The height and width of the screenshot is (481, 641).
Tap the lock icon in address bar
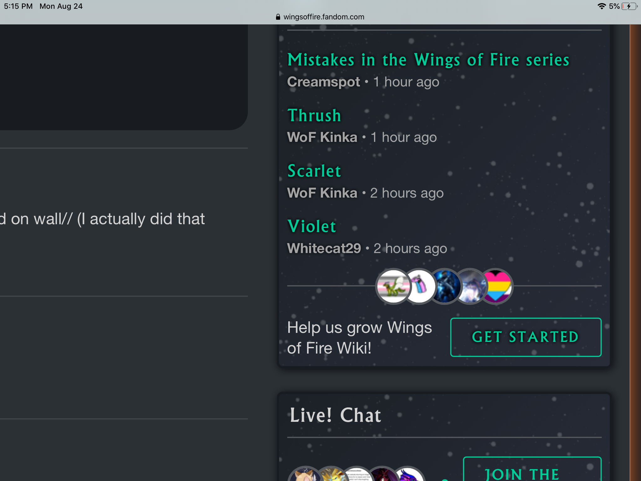pyautogui.click(x=278, y=17)
